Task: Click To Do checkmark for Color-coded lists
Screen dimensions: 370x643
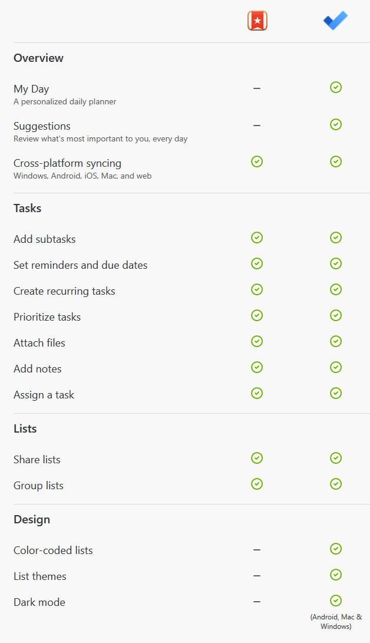Action: click(x=336, y=549)
